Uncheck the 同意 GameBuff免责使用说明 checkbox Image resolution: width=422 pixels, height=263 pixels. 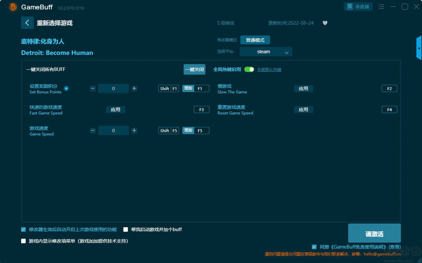coord(314,247)
